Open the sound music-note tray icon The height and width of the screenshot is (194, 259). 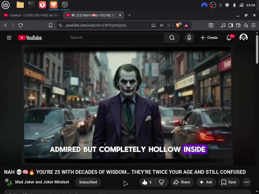tap(241, 5)
